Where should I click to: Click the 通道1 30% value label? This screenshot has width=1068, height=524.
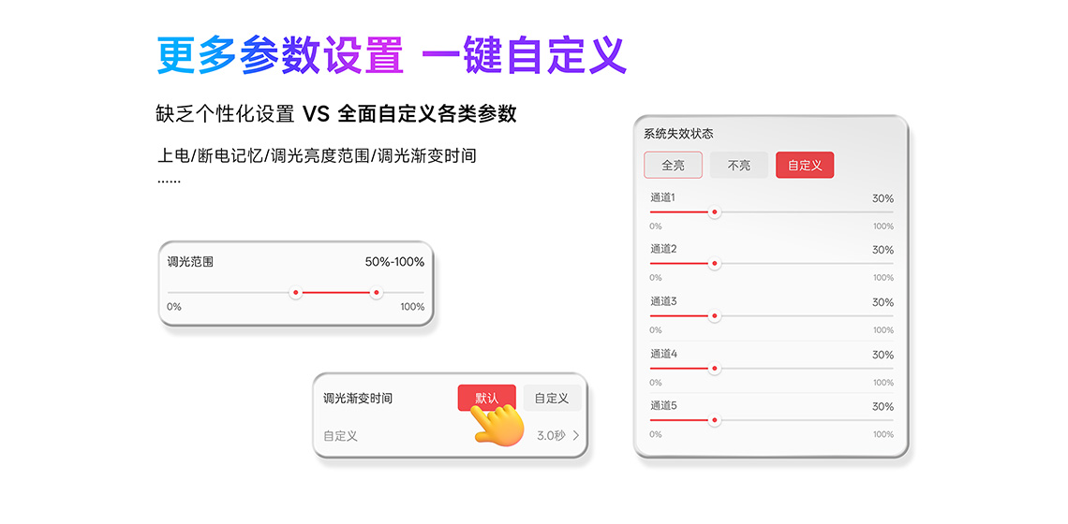[x=883, y=198]
